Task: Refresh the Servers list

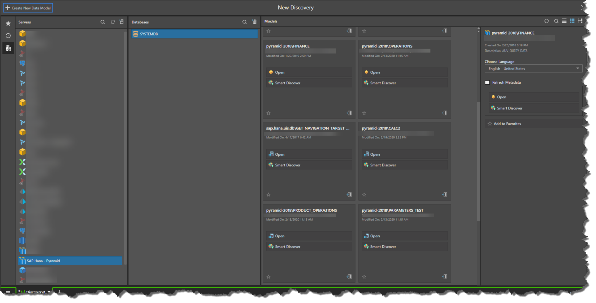Action: [x=112, y=22]
